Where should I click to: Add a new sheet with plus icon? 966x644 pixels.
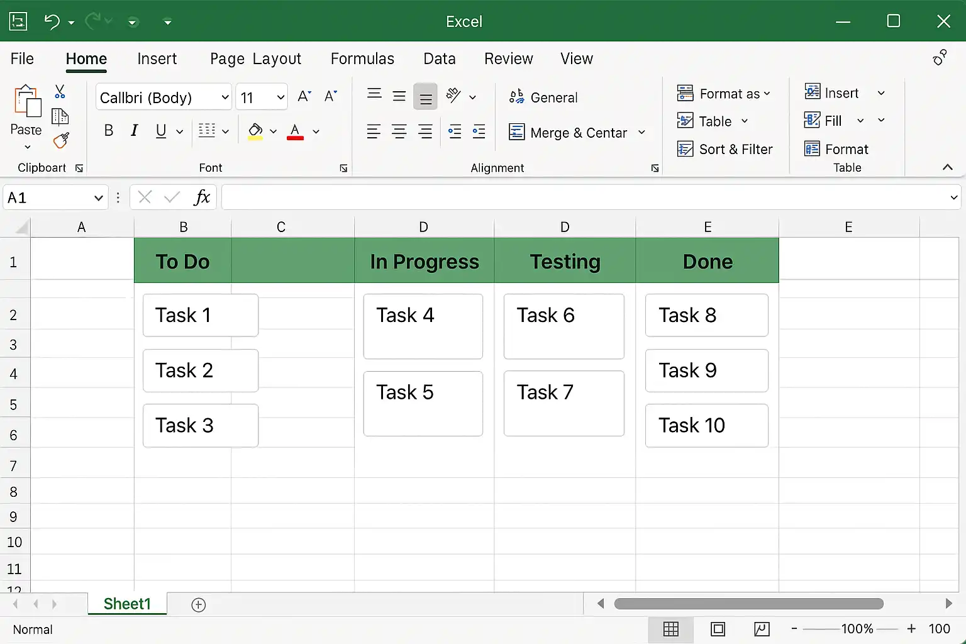198,605
